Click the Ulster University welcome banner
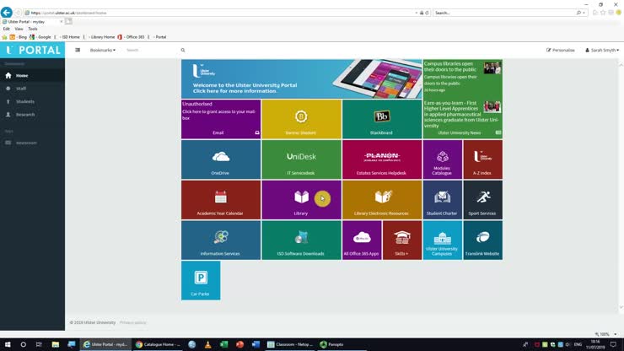The width and height of the screenshot is (624, 351). (301, 78)
